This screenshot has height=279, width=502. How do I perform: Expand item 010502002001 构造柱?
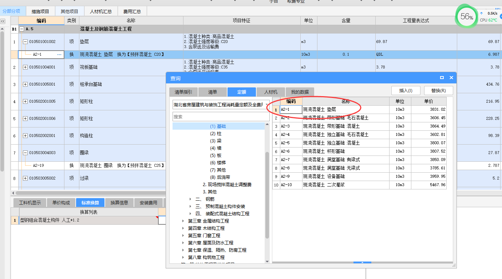(x=25, y=135)
